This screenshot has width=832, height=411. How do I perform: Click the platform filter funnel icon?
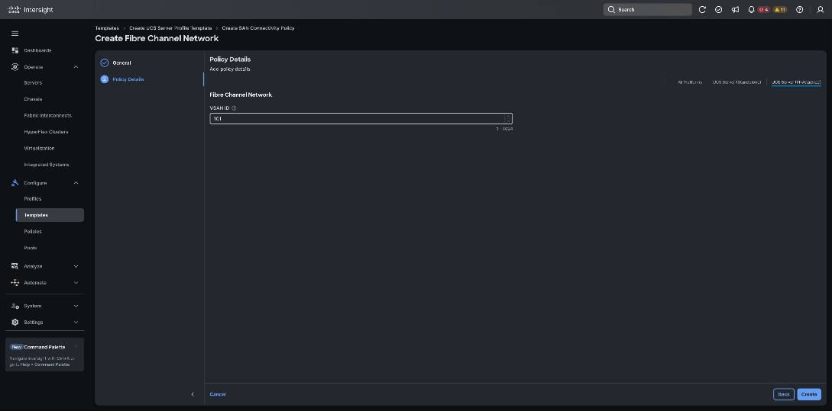pyautogui.click(x=664, y=82)
